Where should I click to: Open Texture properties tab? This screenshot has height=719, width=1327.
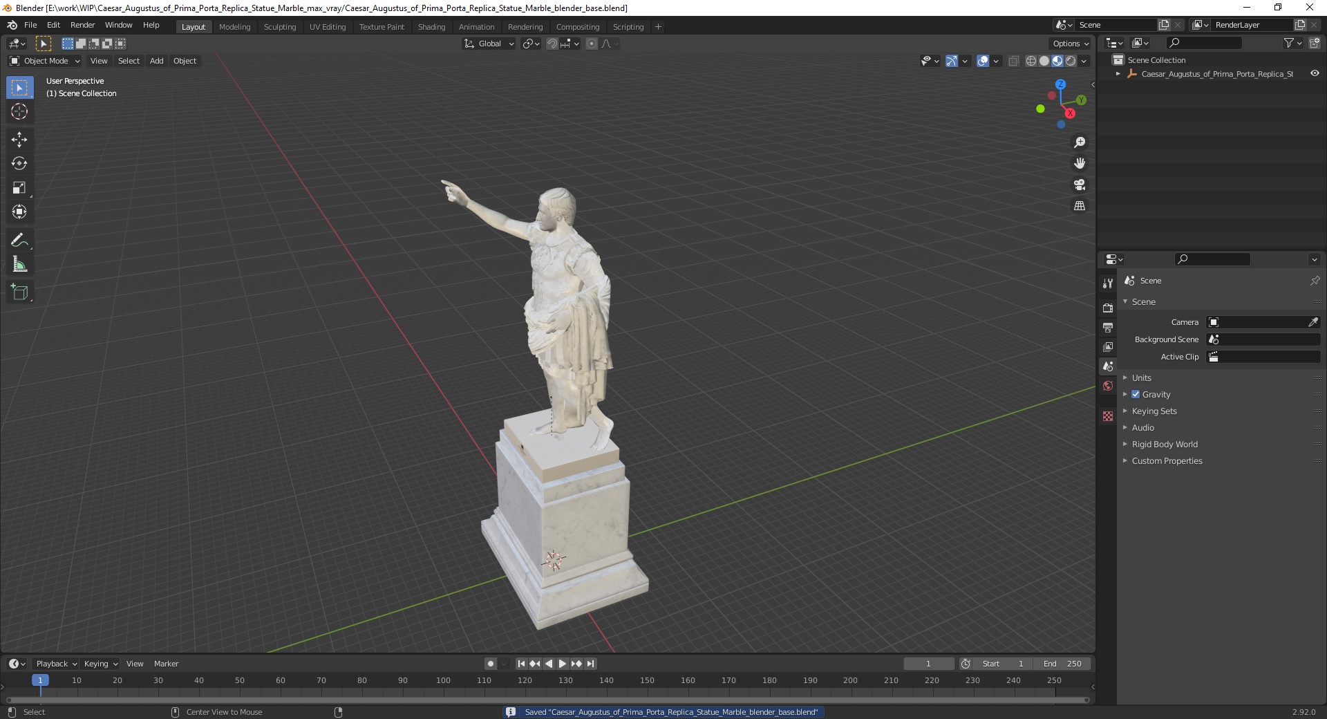[x=1108, y=416]
